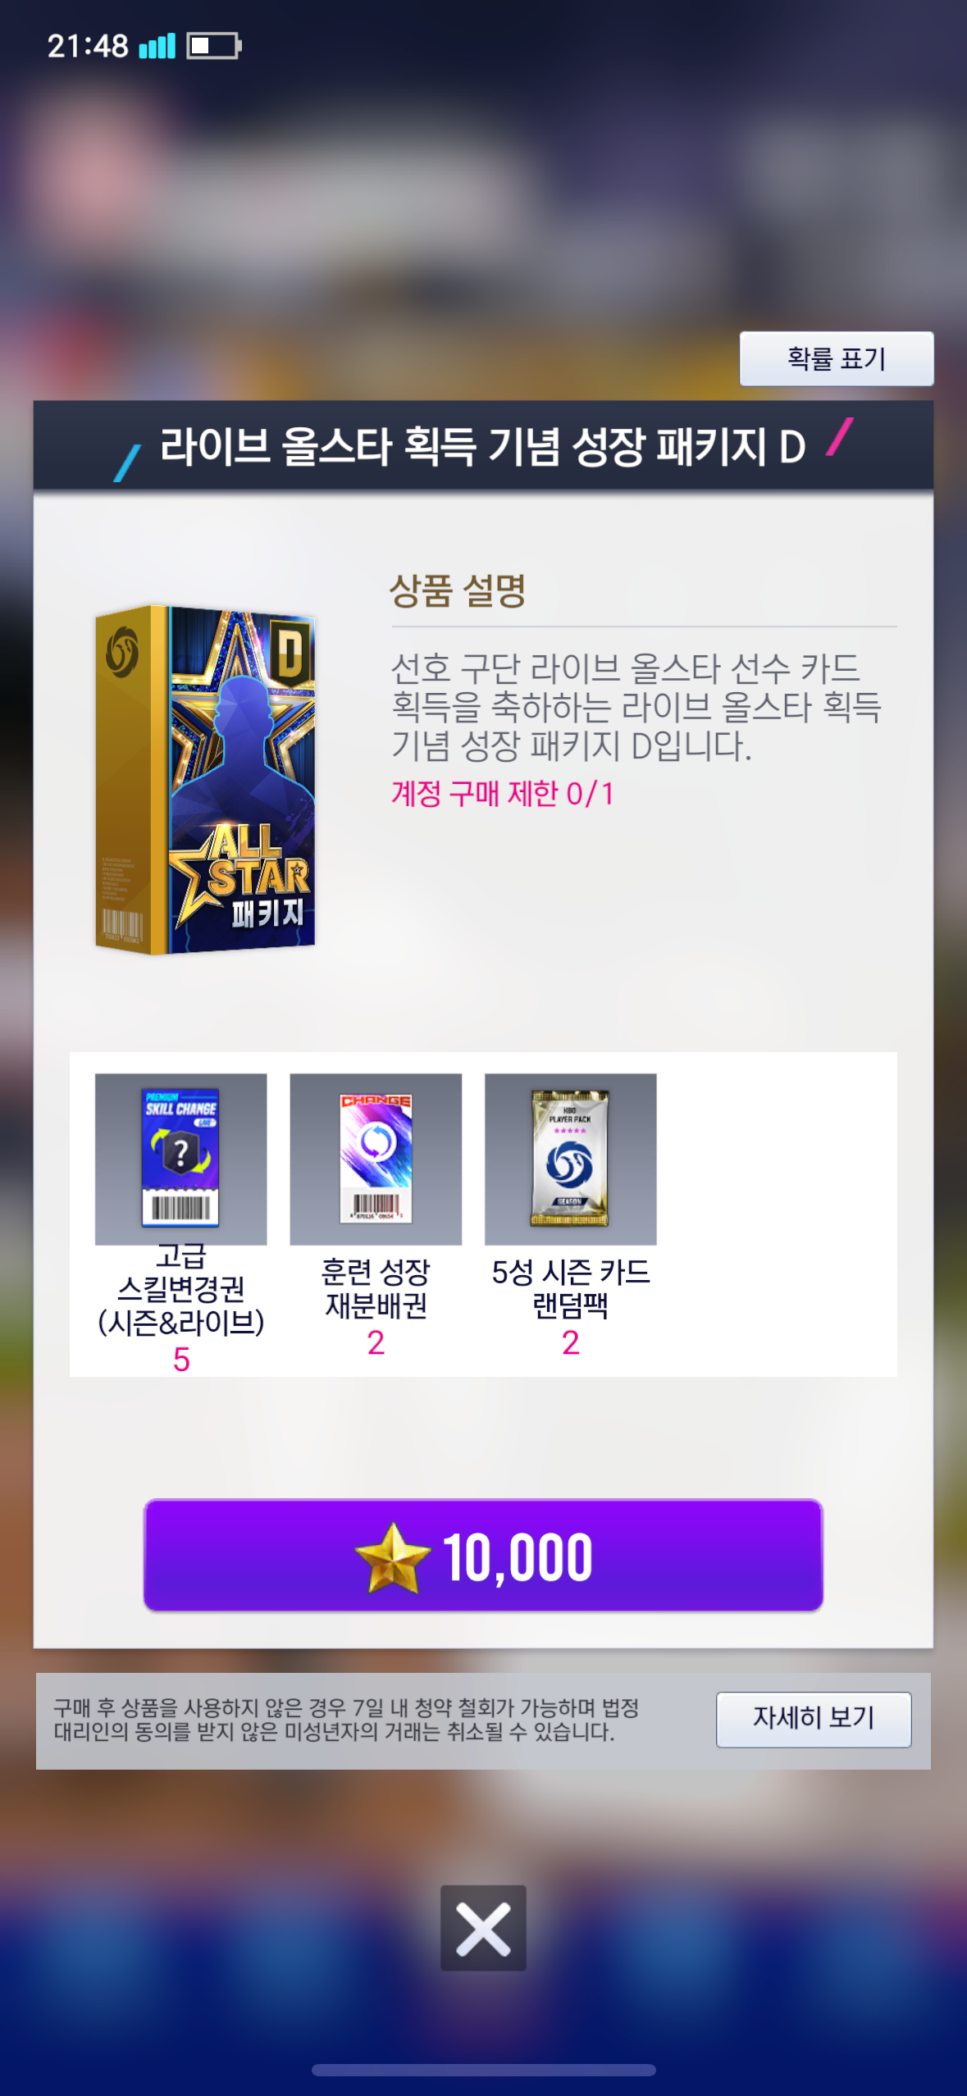This screenshot has height=2096, width=967.
Task: Tap the 계정 구매 제한 0/1 text
Action: point(502,794)
